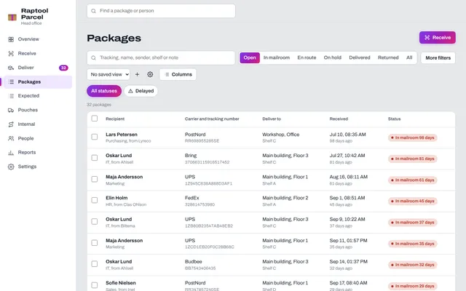Screen dimensions: 466x291
Task: Tick checkbox for Oskar Lund Budbee package
Action: (95, 264)
